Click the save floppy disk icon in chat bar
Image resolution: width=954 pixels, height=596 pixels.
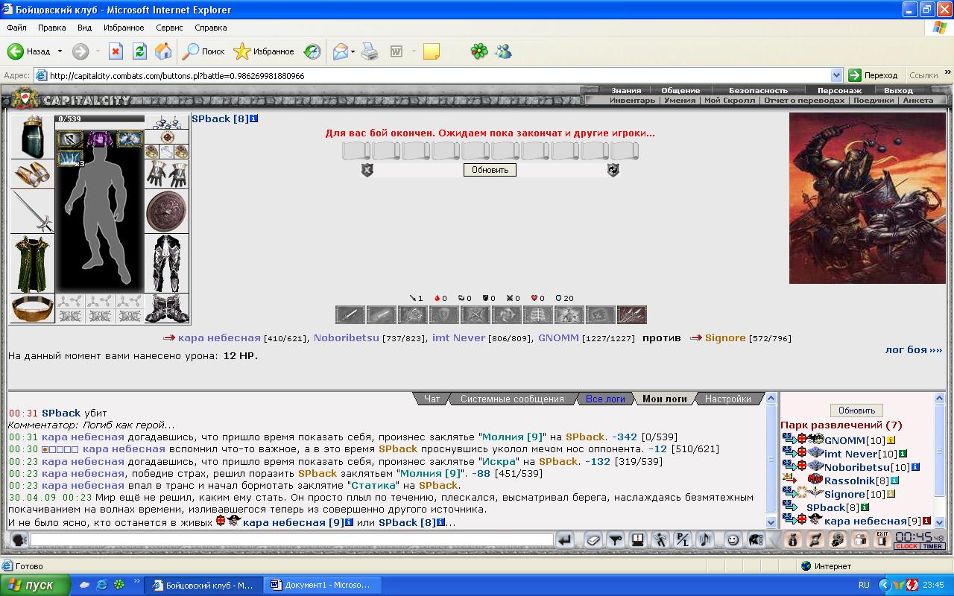pos(638,540)
